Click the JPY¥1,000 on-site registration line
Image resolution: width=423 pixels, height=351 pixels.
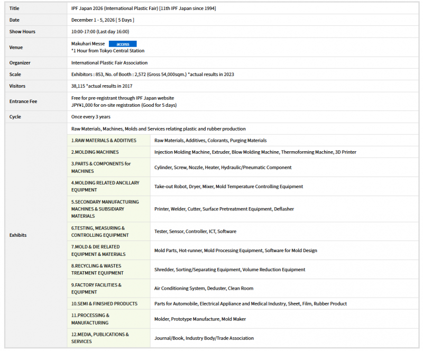[124, 105]
